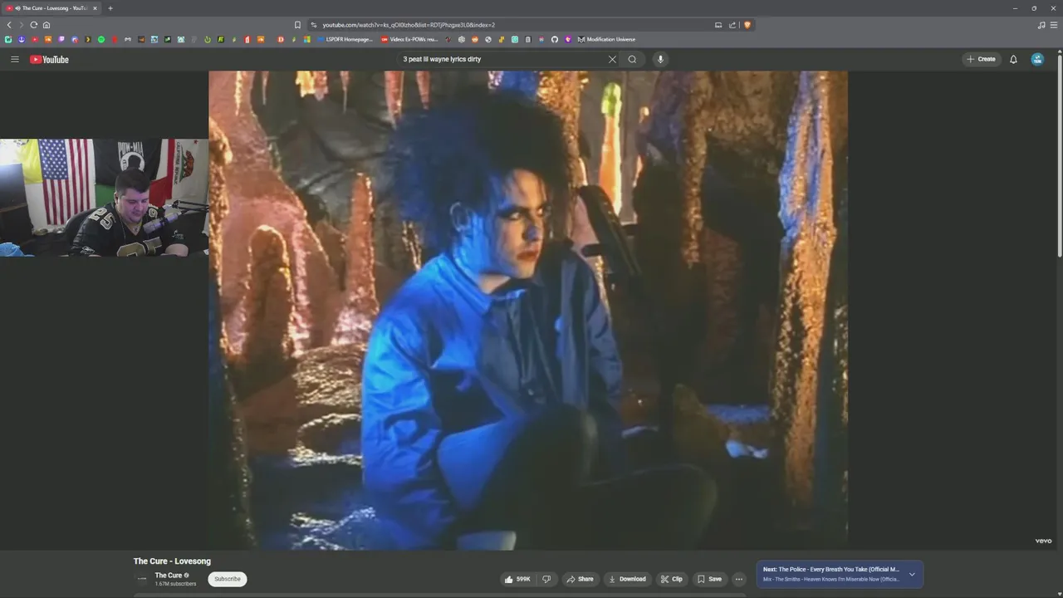Open The Cure channel name link

click(x=169, y=575)
